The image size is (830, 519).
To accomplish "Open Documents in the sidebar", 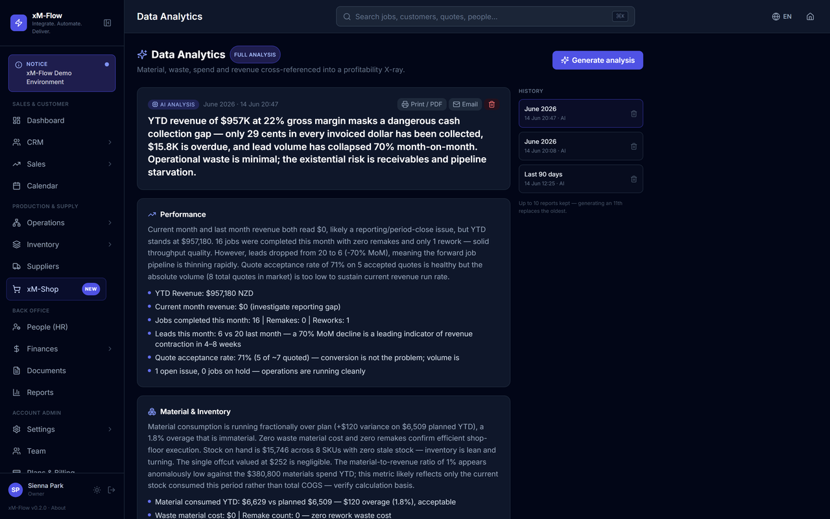I will point(62,370).
